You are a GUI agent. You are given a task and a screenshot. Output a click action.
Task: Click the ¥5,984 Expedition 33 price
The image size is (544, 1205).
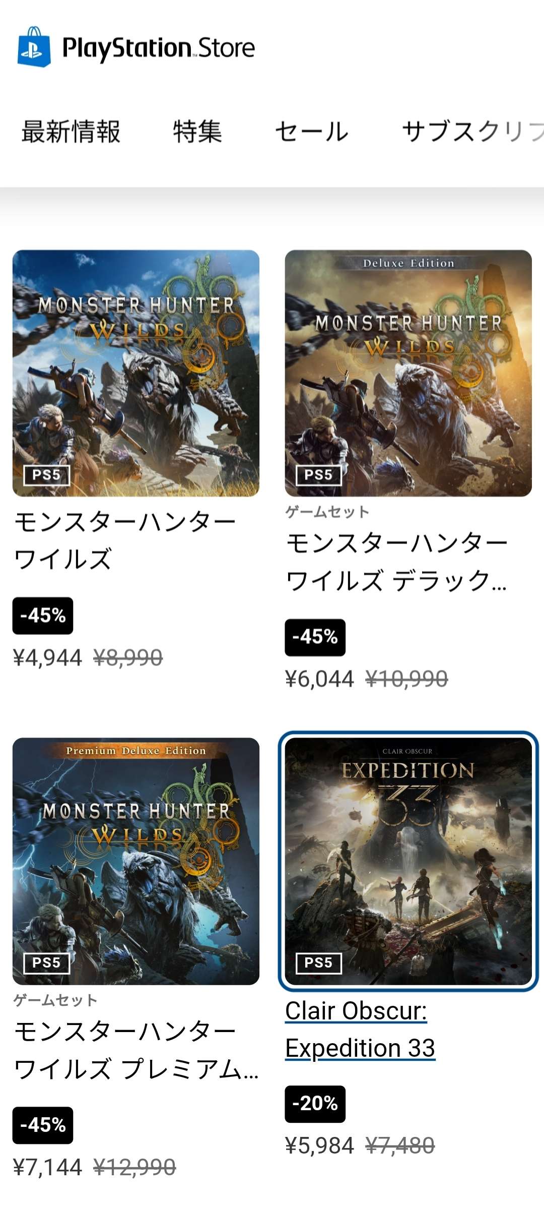point(319,1146)
